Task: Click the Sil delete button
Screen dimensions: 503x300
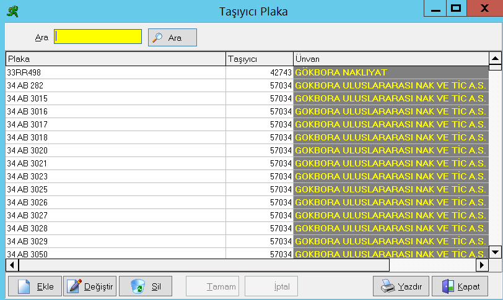Action: click(x=146, y=286)
